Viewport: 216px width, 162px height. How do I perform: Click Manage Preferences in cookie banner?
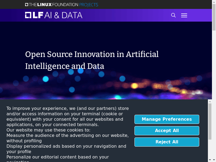point(167,119)
